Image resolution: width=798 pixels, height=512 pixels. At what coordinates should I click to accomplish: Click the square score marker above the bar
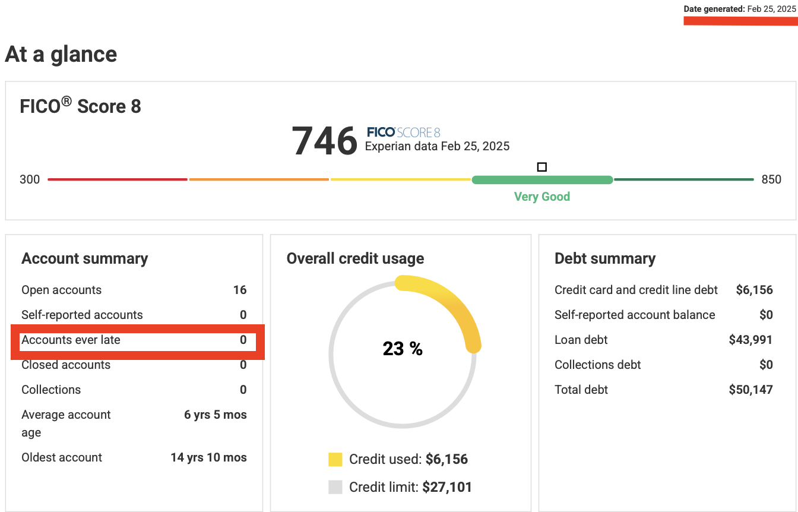[541, 167]
